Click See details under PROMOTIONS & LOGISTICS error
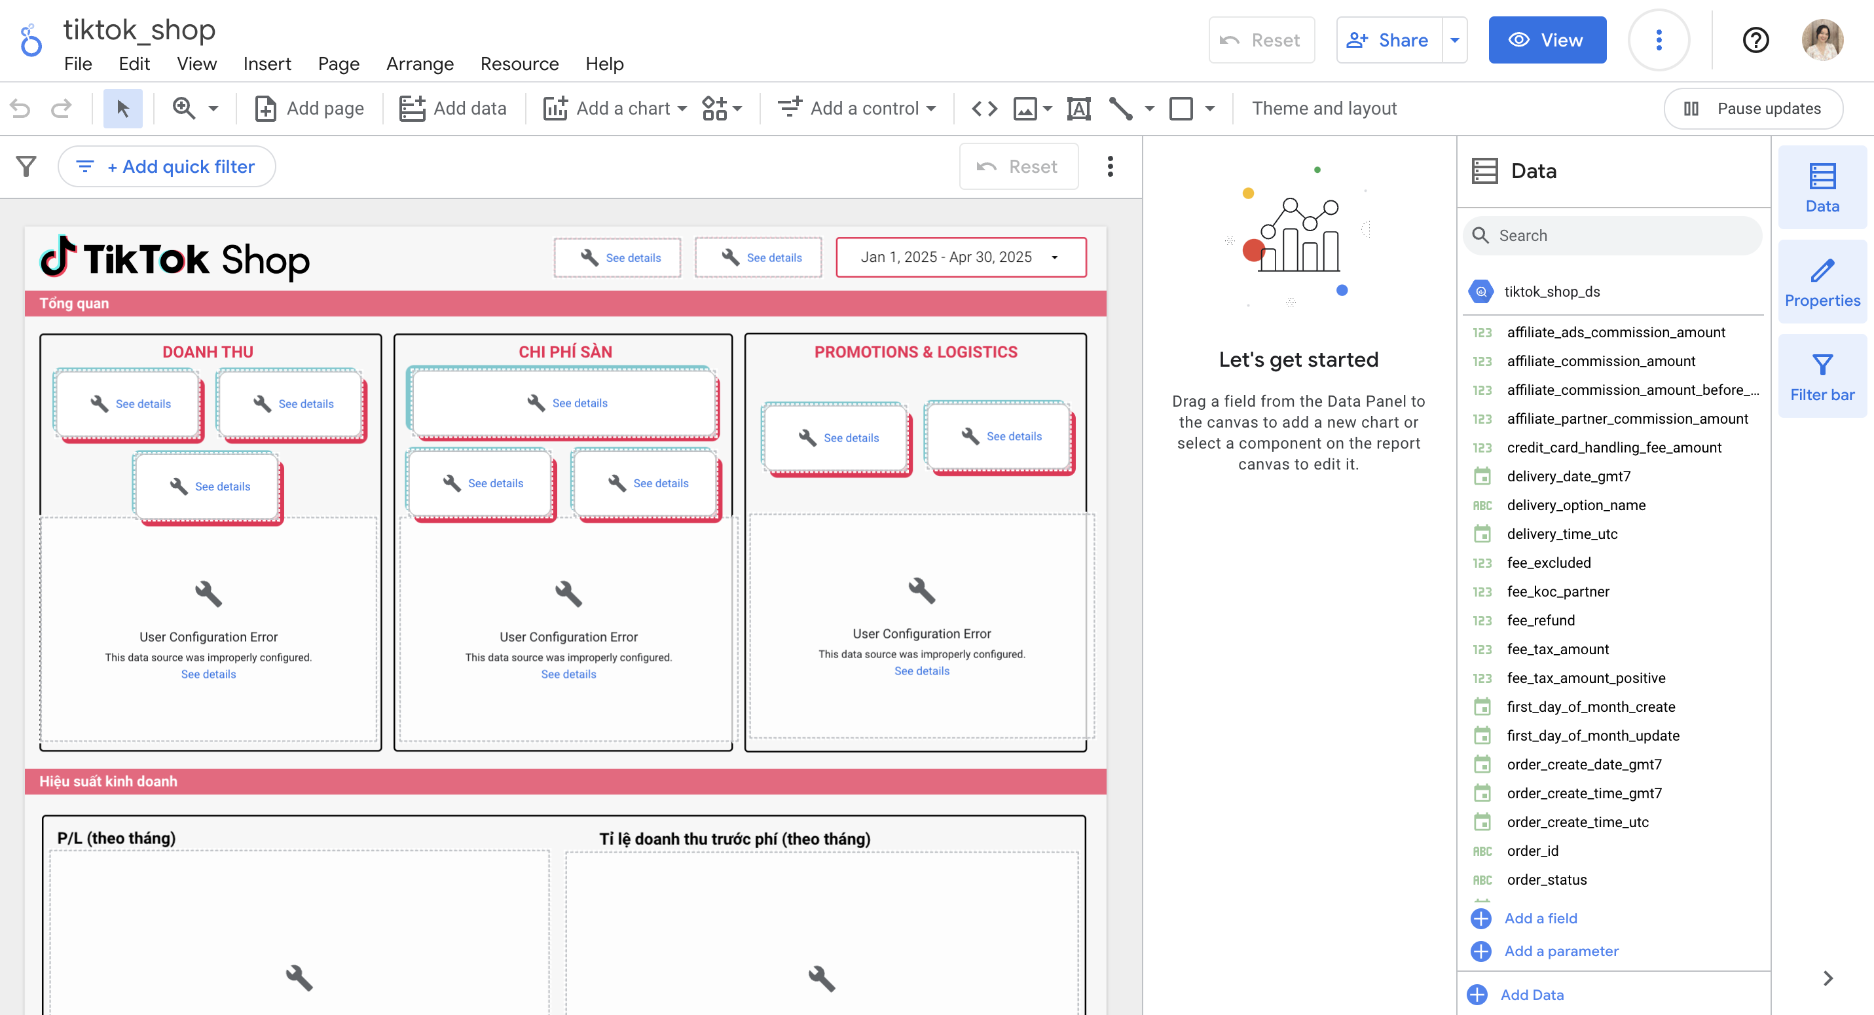The height and width of the screenshot is (1015, 1874). [922, 672]
